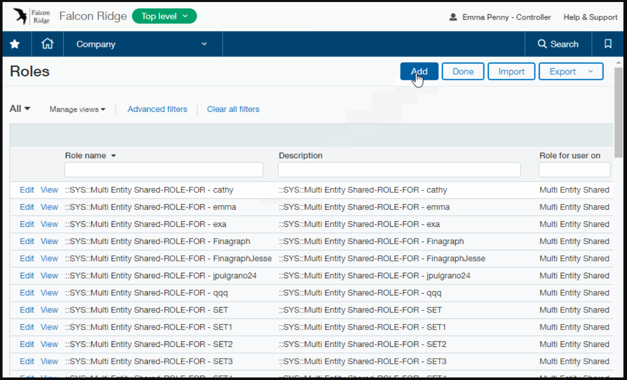Go to the Home icon

point(47,44)
